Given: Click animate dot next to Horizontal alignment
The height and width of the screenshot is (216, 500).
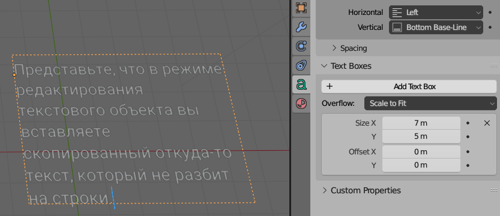Looking at the screenshot, I should coord(490,13).
